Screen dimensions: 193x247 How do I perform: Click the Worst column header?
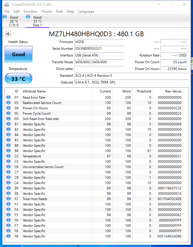tap(122, 91)
